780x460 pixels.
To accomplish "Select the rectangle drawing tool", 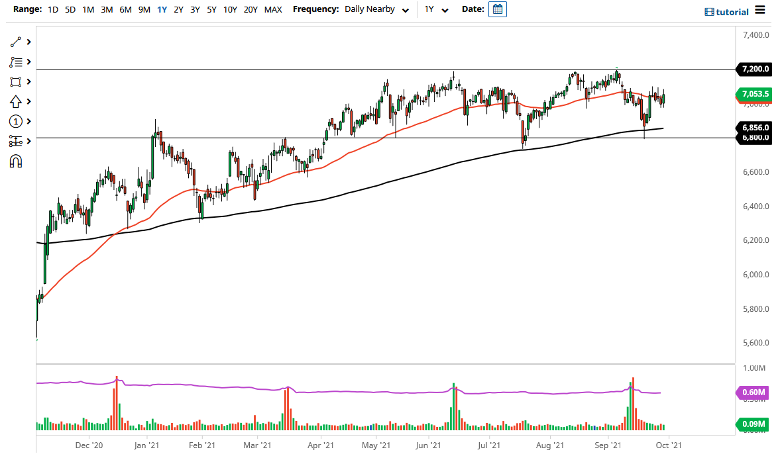I will tap(16, 81).
